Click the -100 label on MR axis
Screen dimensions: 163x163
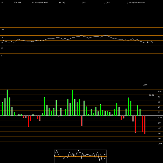(160, 144)
